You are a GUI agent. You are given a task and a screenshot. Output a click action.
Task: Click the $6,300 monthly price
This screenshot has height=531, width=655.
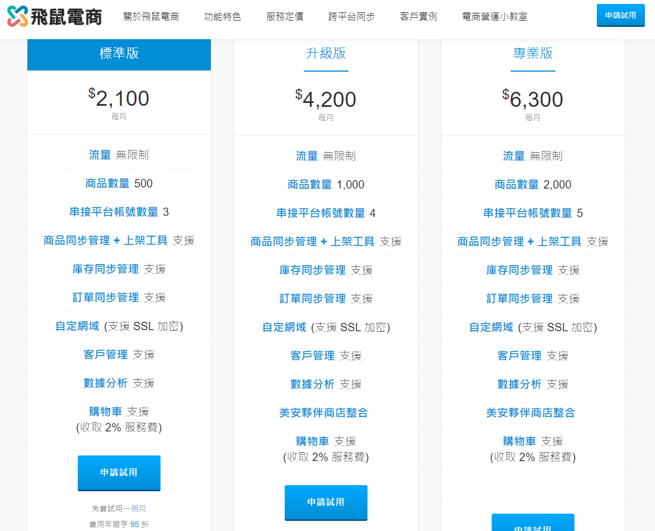(533, 100)
